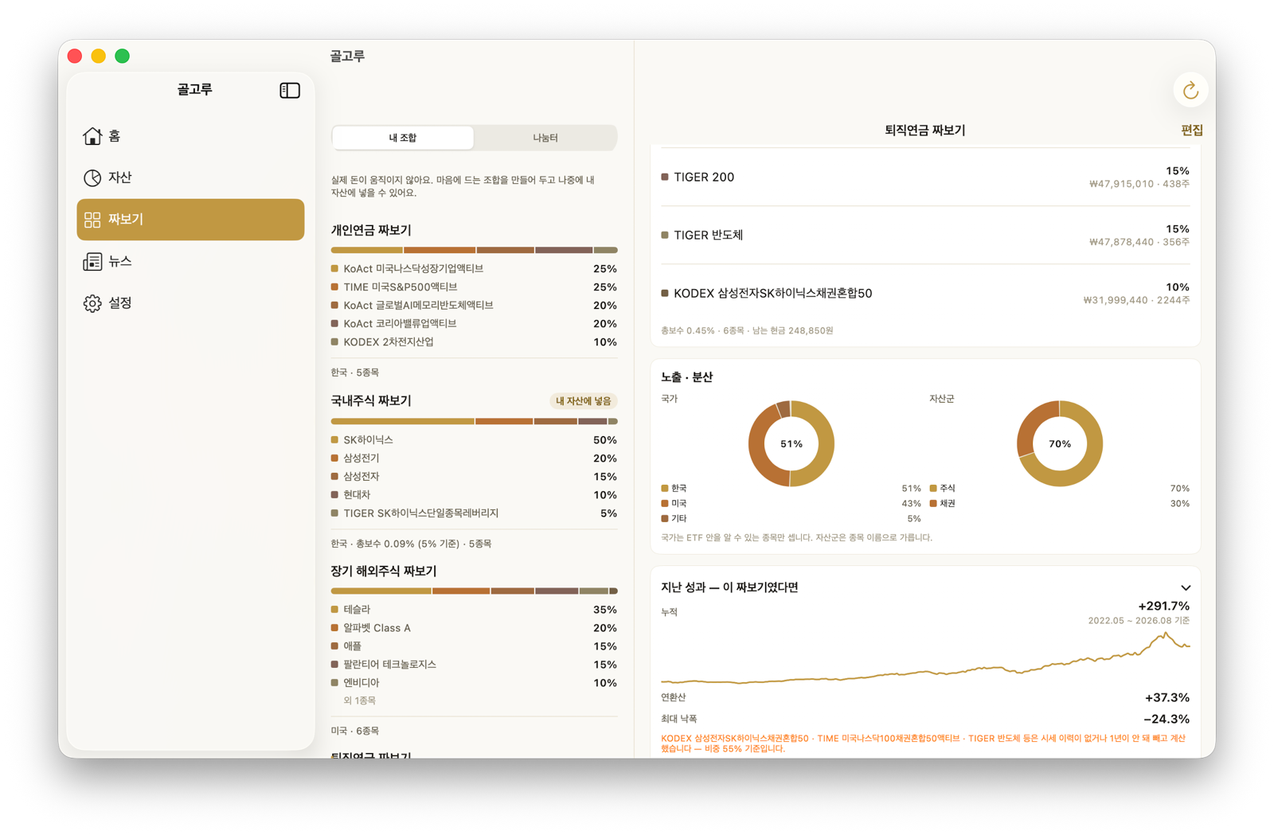The width and height of the screenshot is (1274, 835).
Task: Open 홈 in the sidebar
Action: click(x=190, y=136)
